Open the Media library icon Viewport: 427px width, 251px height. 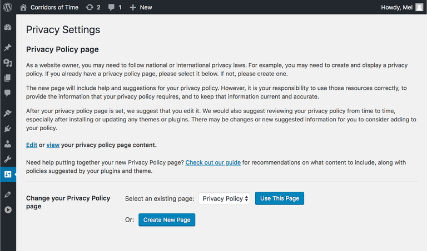coord(8,63)
